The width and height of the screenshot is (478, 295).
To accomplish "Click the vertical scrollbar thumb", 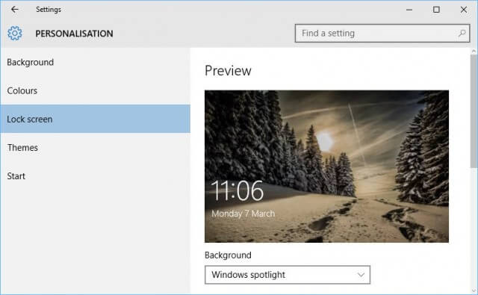I will click(x=474, y=111).
